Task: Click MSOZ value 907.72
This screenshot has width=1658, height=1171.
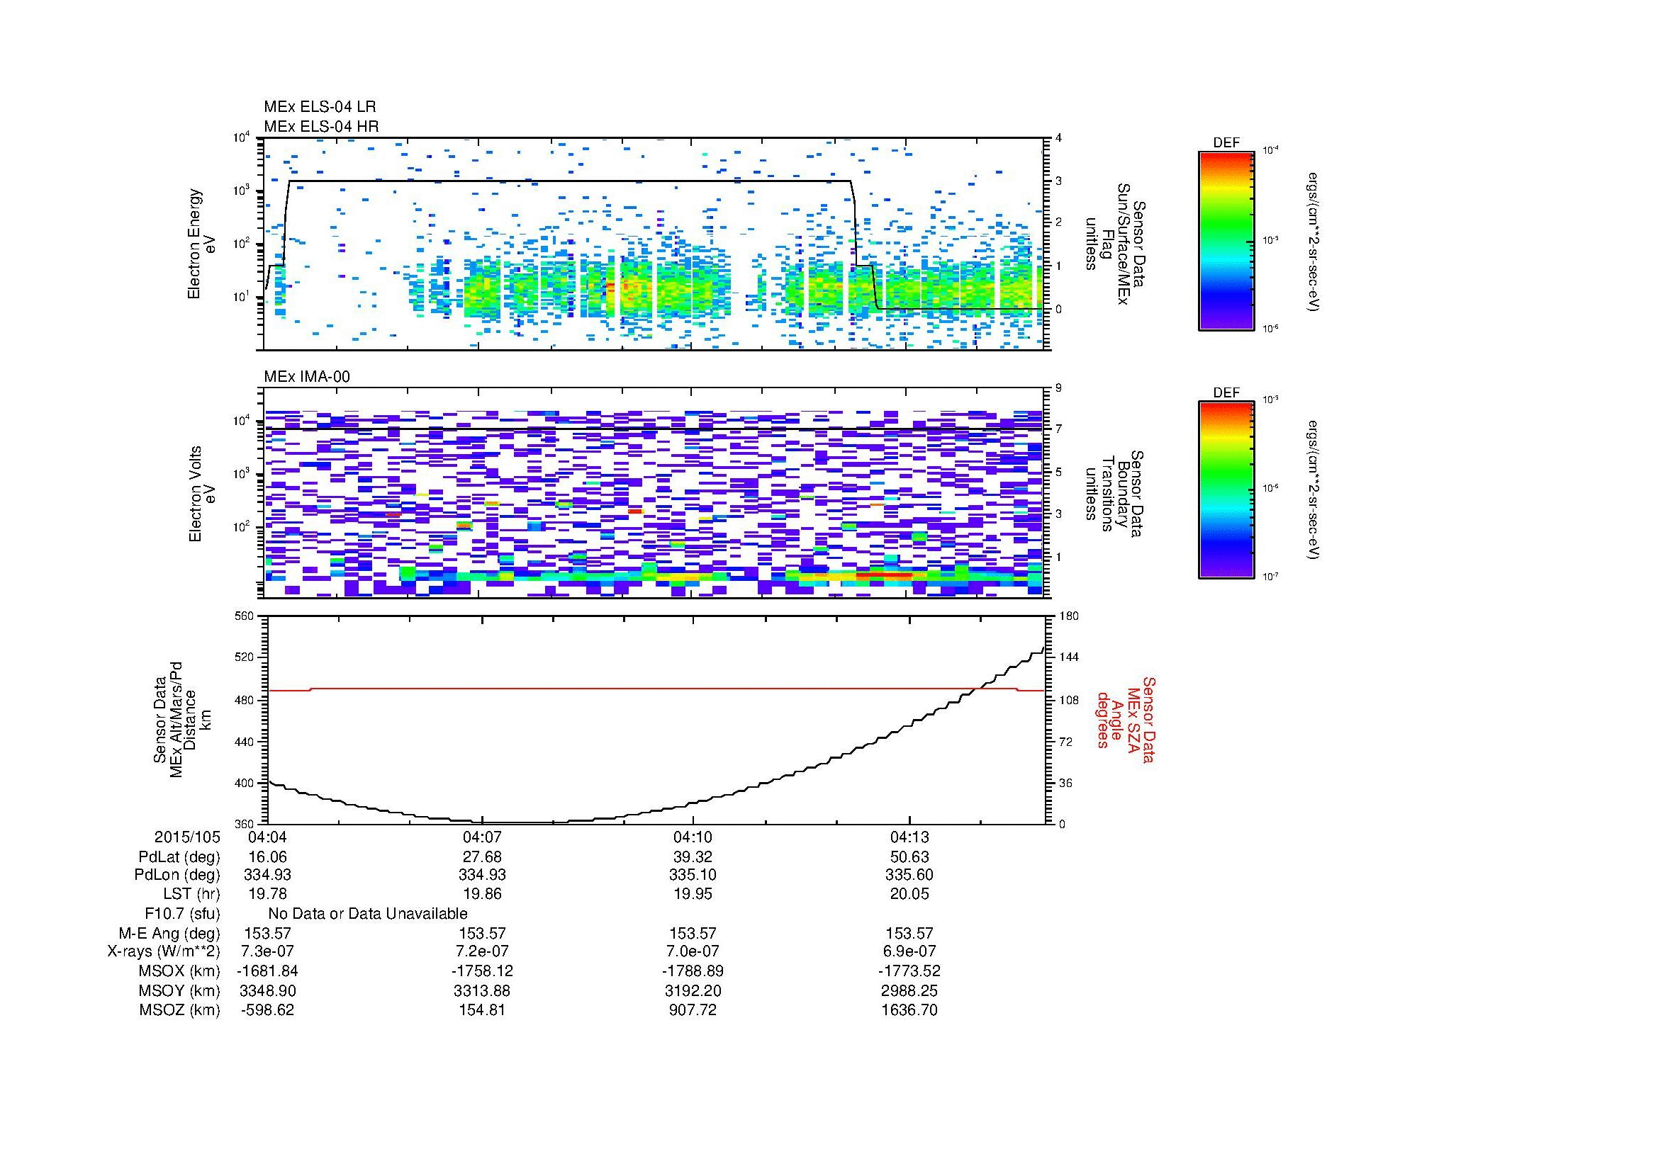Action: pos(693,1010)
